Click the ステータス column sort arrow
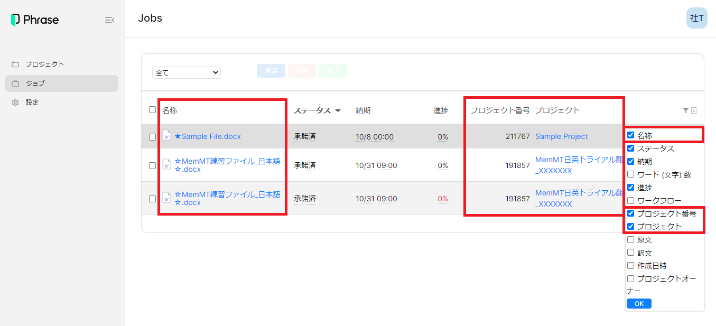 pos(338,111)
